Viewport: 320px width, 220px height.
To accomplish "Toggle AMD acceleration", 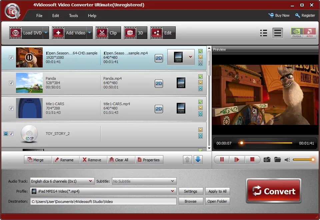I will pyautogui.click(x=309, y=33).
